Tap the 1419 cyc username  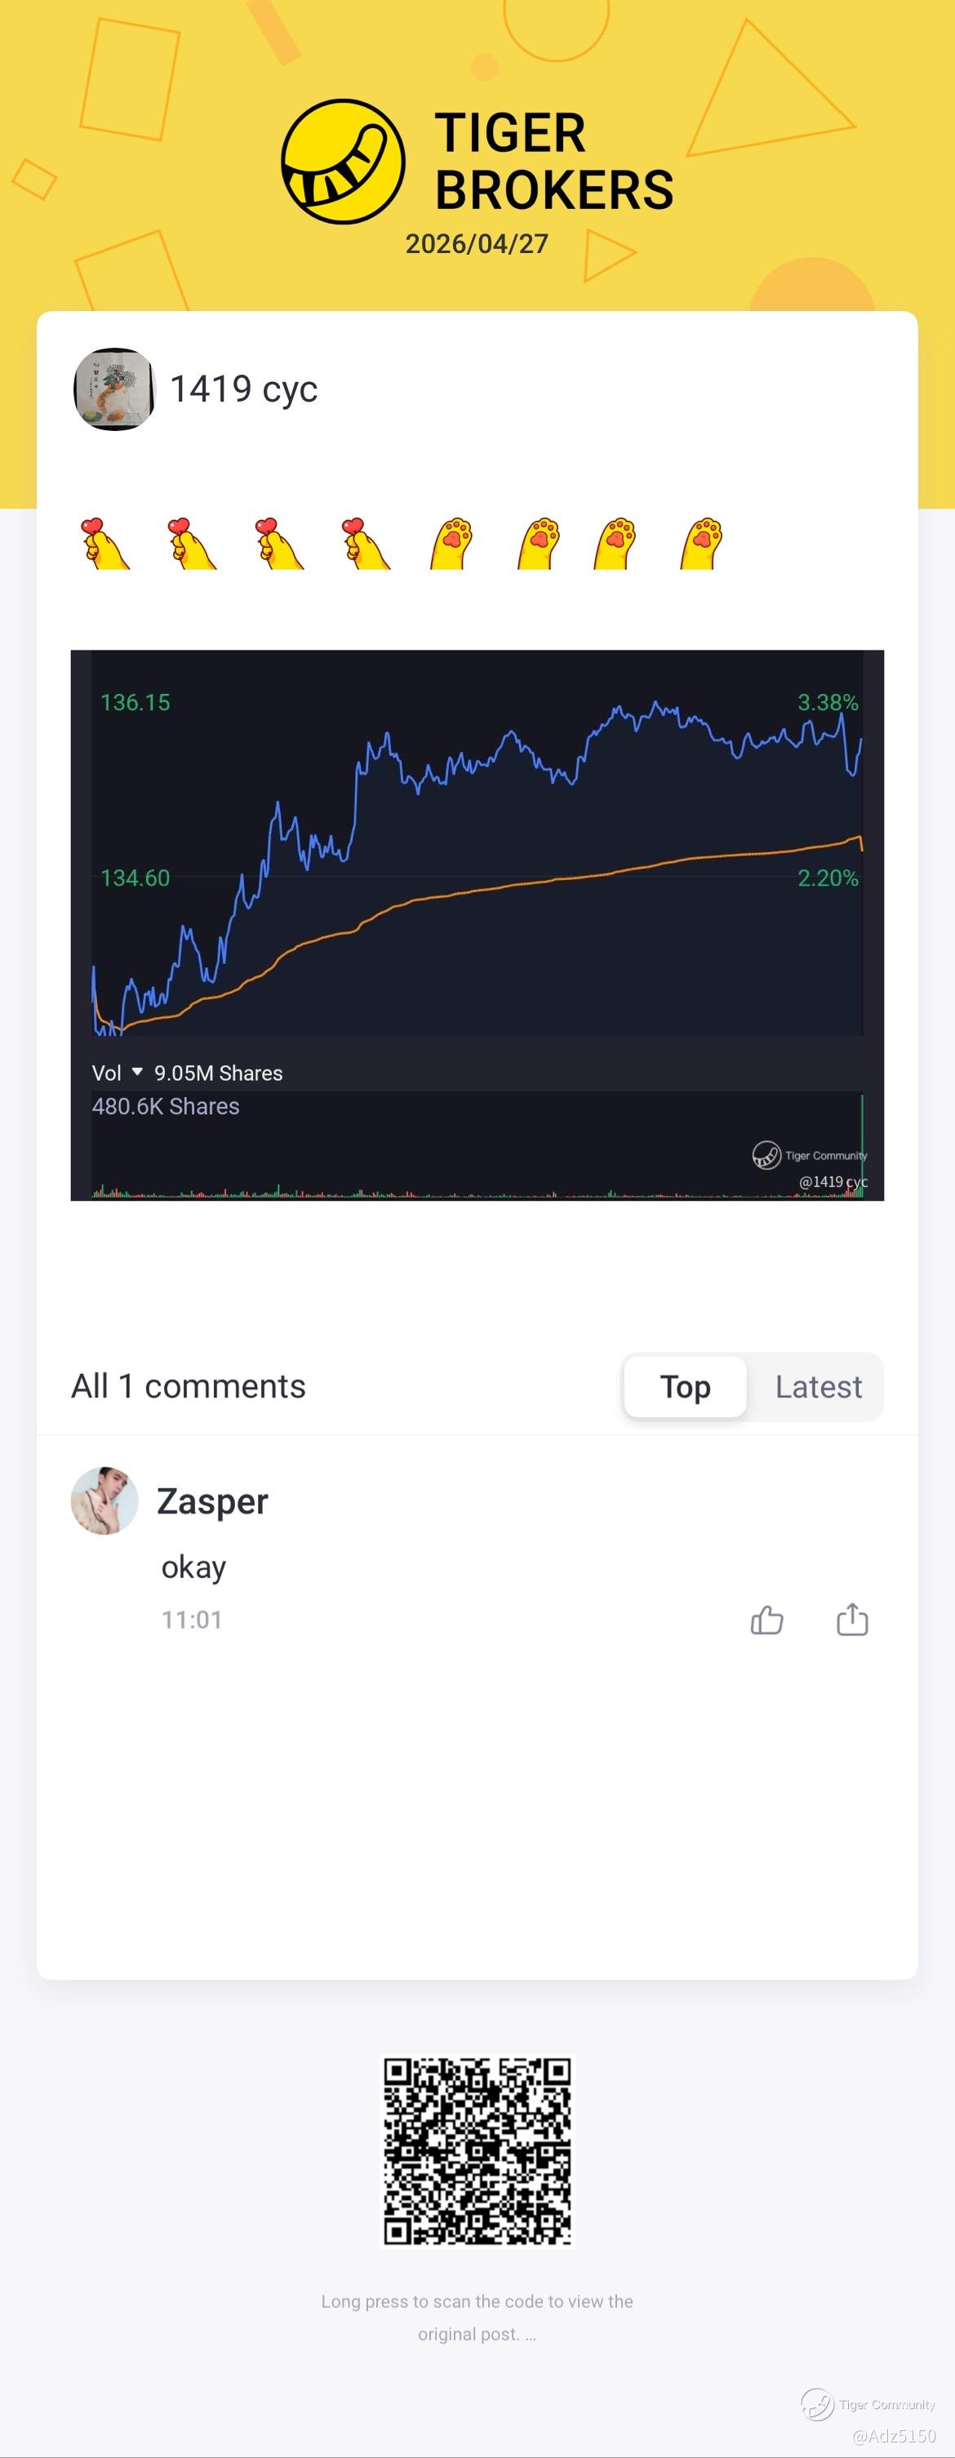[243, 389]
